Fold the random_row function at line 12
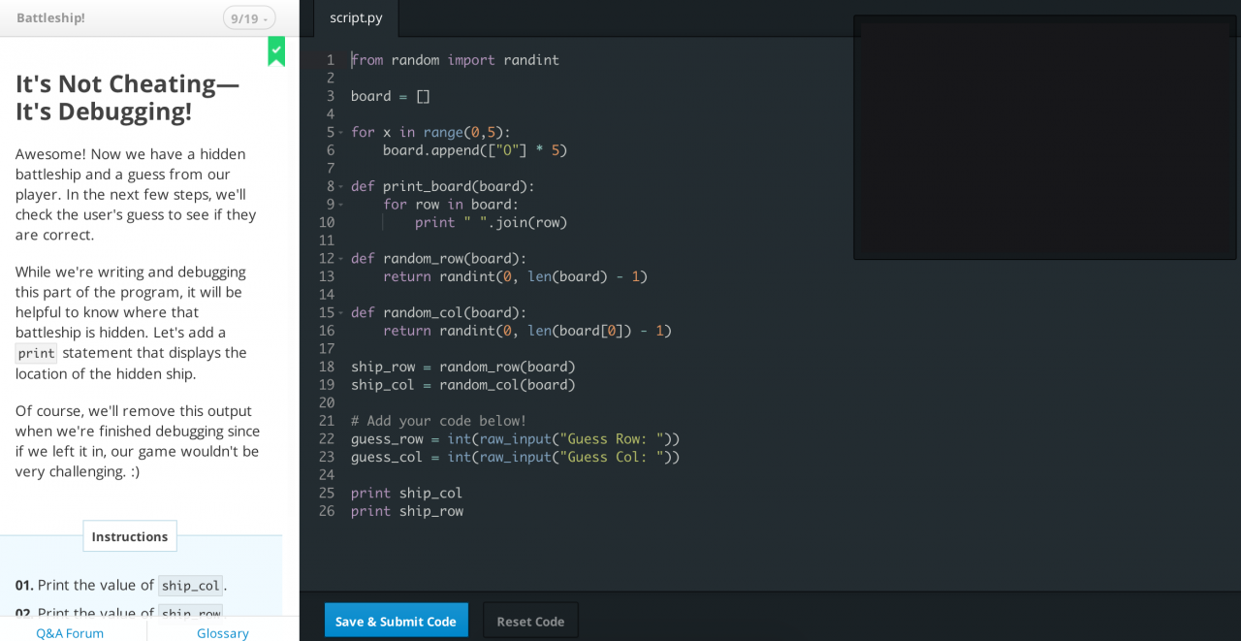Viewport: 1241px width, 641px height. pos(341,259)
